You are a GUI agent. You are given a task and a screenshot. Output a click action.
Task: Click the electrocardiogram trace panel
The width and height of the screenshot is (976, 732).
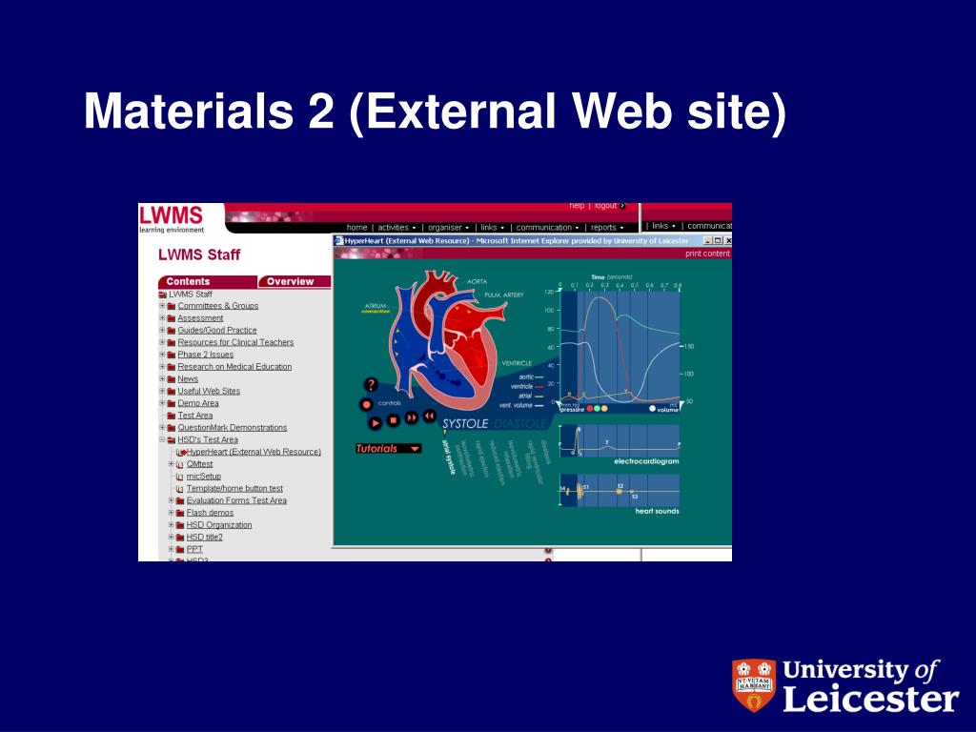pyautogui.click(x=620, y=440)
